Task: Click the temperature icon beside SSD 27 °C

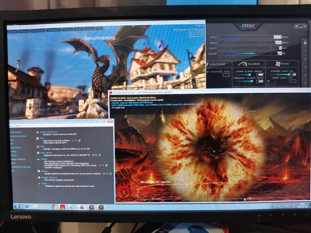Action: coord(110,173)
